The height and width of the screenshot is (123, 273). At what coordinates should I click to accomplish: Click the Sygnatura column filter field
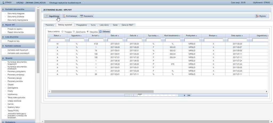pos(77,40)
